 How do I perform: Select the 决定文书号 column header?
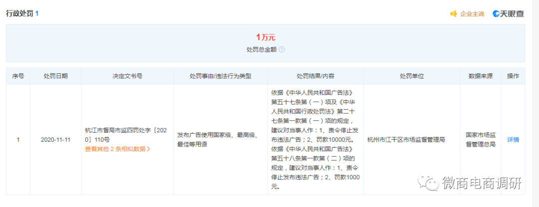(x=127, y=76)
